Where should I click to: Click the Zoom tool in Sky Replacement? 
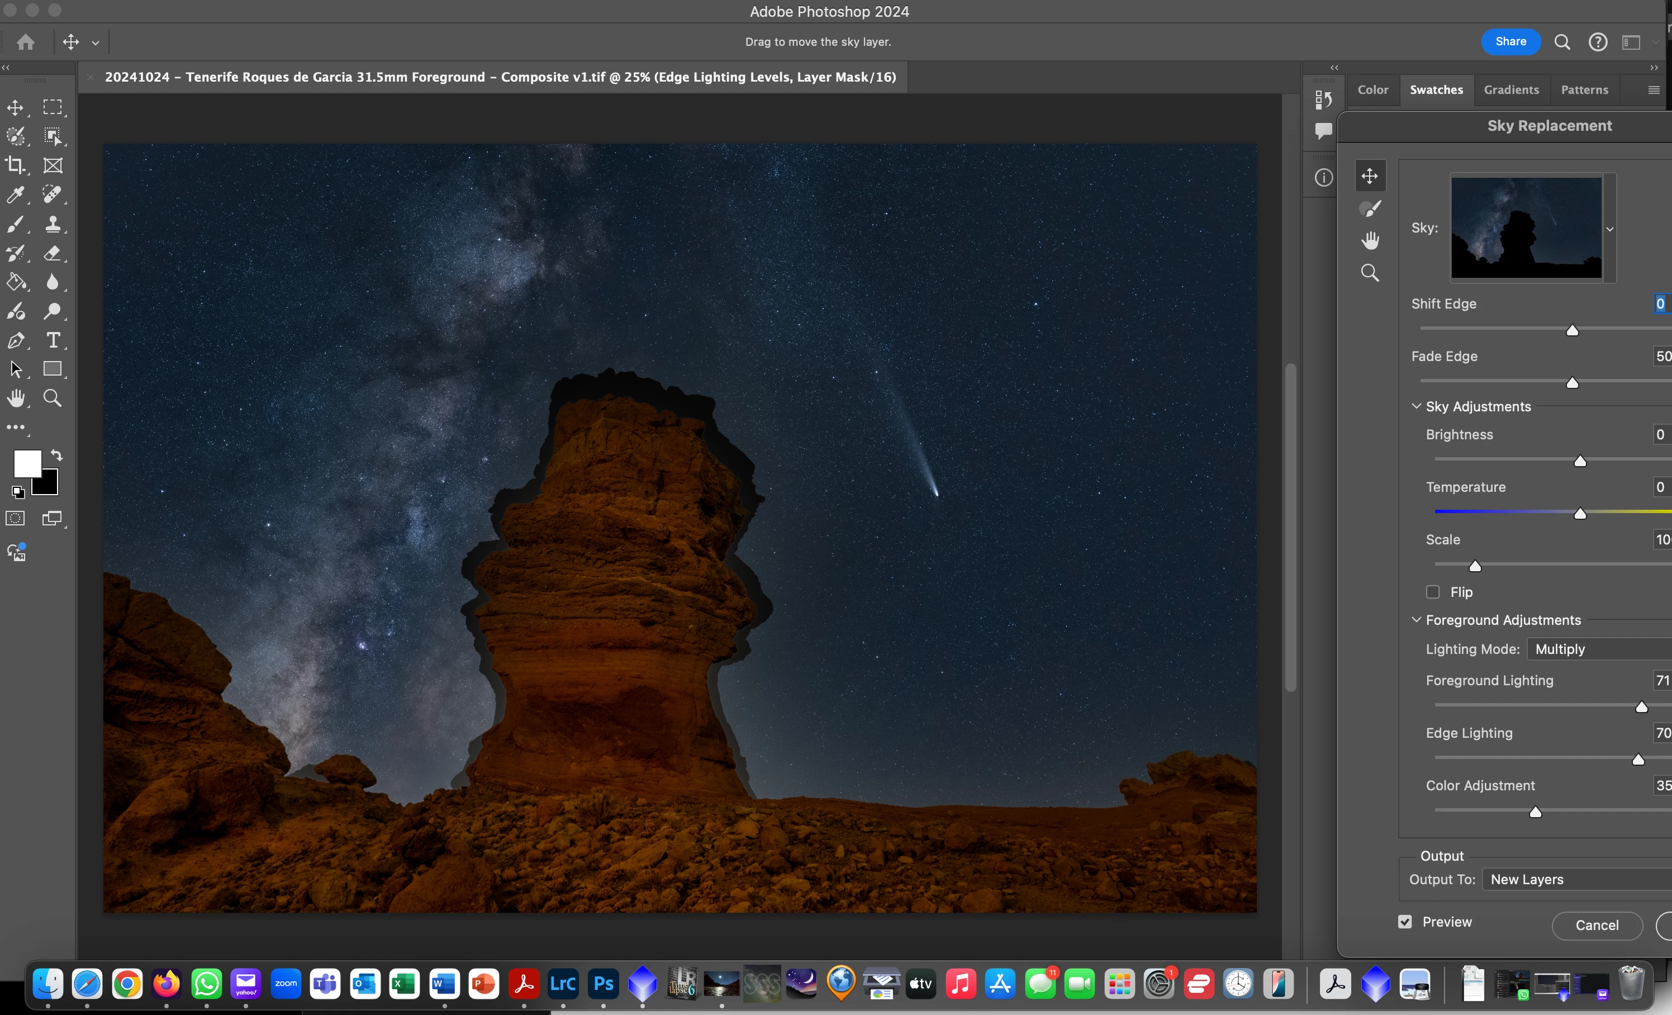click(x=1369, y=273)
